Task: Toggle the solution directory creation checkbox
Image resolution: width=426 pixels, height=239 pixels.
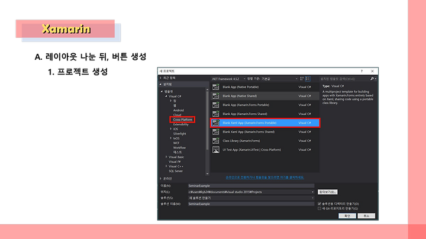Action: coord(319,204)
